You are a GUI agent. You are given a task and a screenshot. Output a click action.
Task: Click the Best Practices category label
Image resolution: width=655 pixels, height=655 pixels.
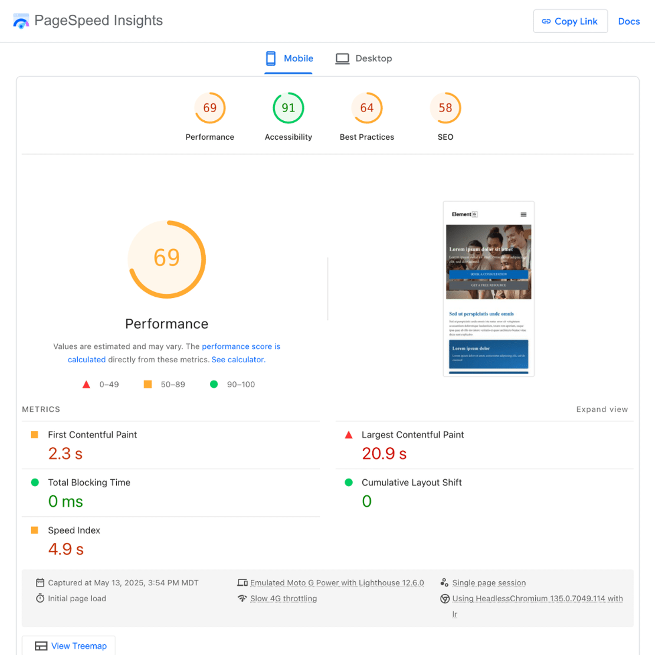pos(367,137)
